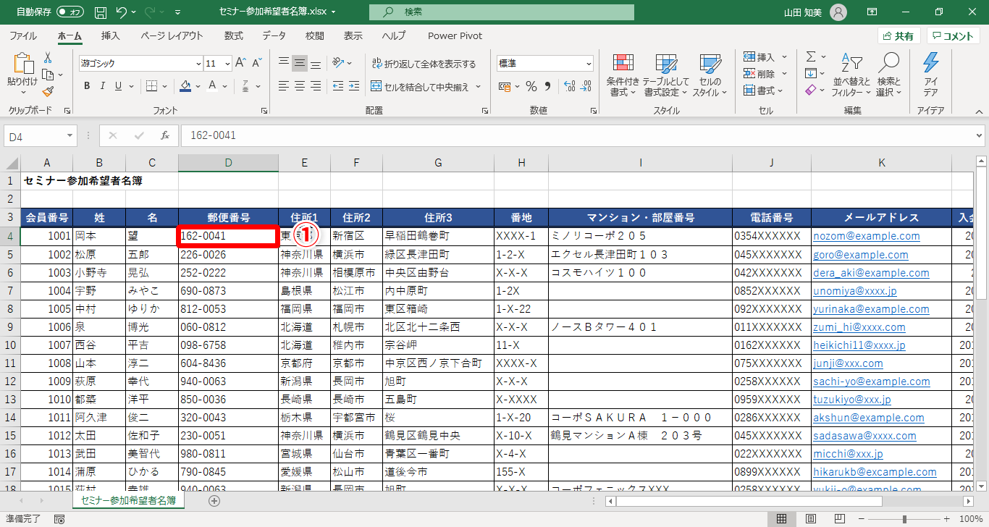
Task: Open 並べ替えとフィルター sort and filter
Action: (851, 75)
